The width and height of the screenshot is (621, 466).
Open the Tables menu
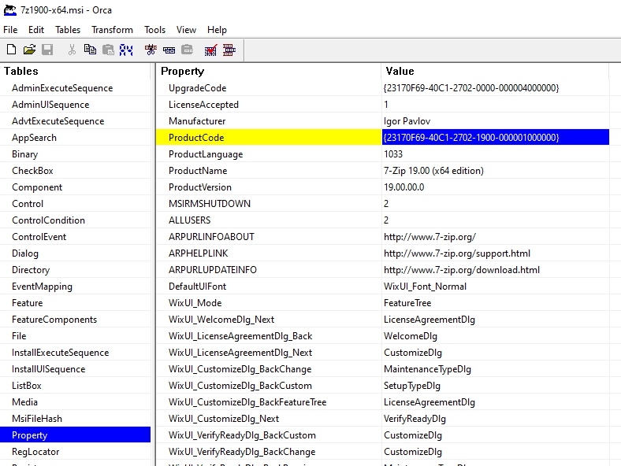coord(68,30)
